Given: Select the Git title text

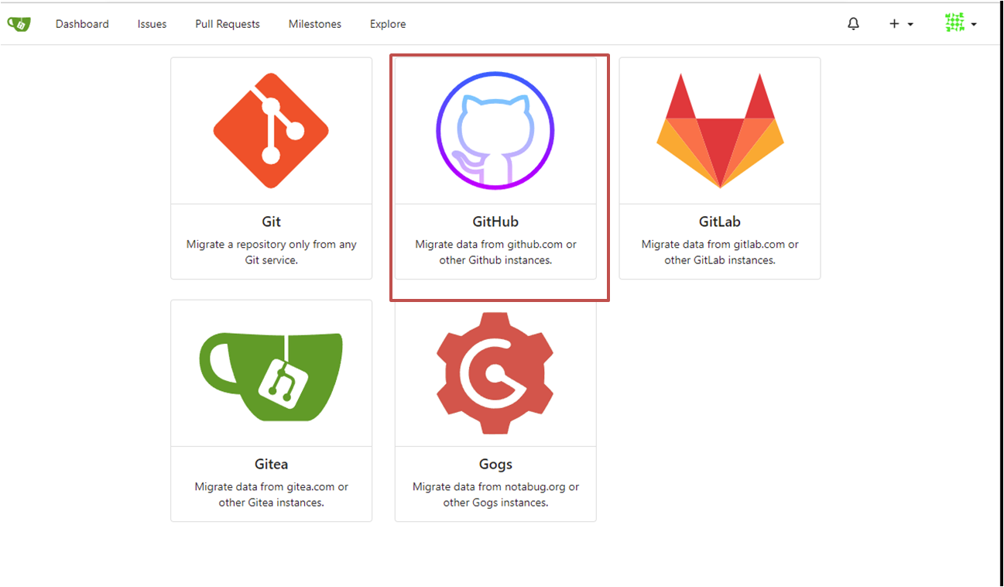Looking at the screenshot, I should click(x=271, y=222).
